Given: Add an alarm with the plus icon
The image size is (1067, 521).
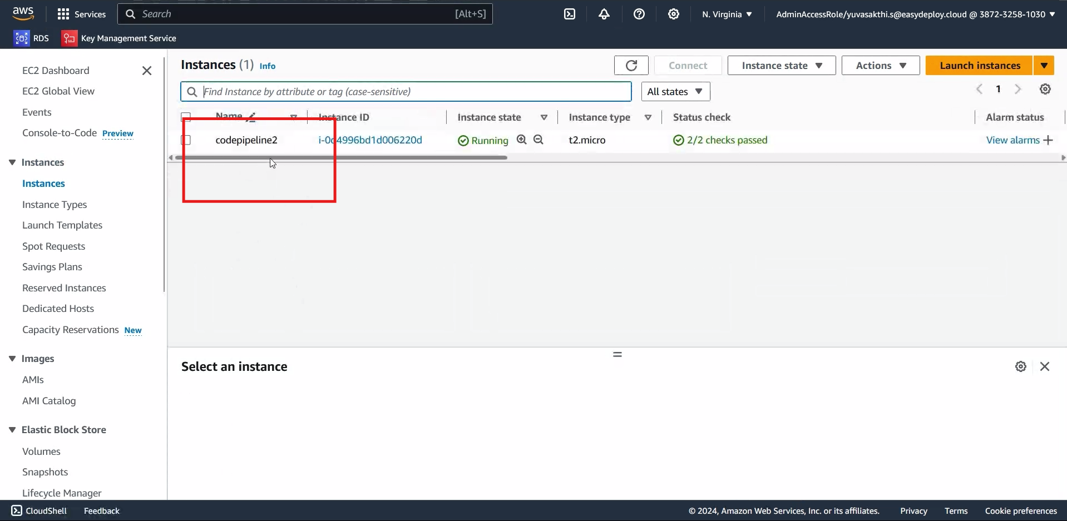Looking at the screenshot, I should tap(1049, 140).
